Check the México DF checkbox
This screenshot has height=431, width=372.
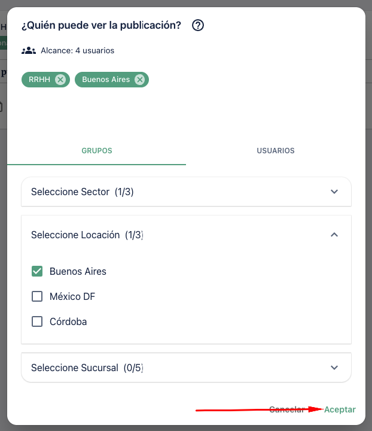(x=37, y=296)
